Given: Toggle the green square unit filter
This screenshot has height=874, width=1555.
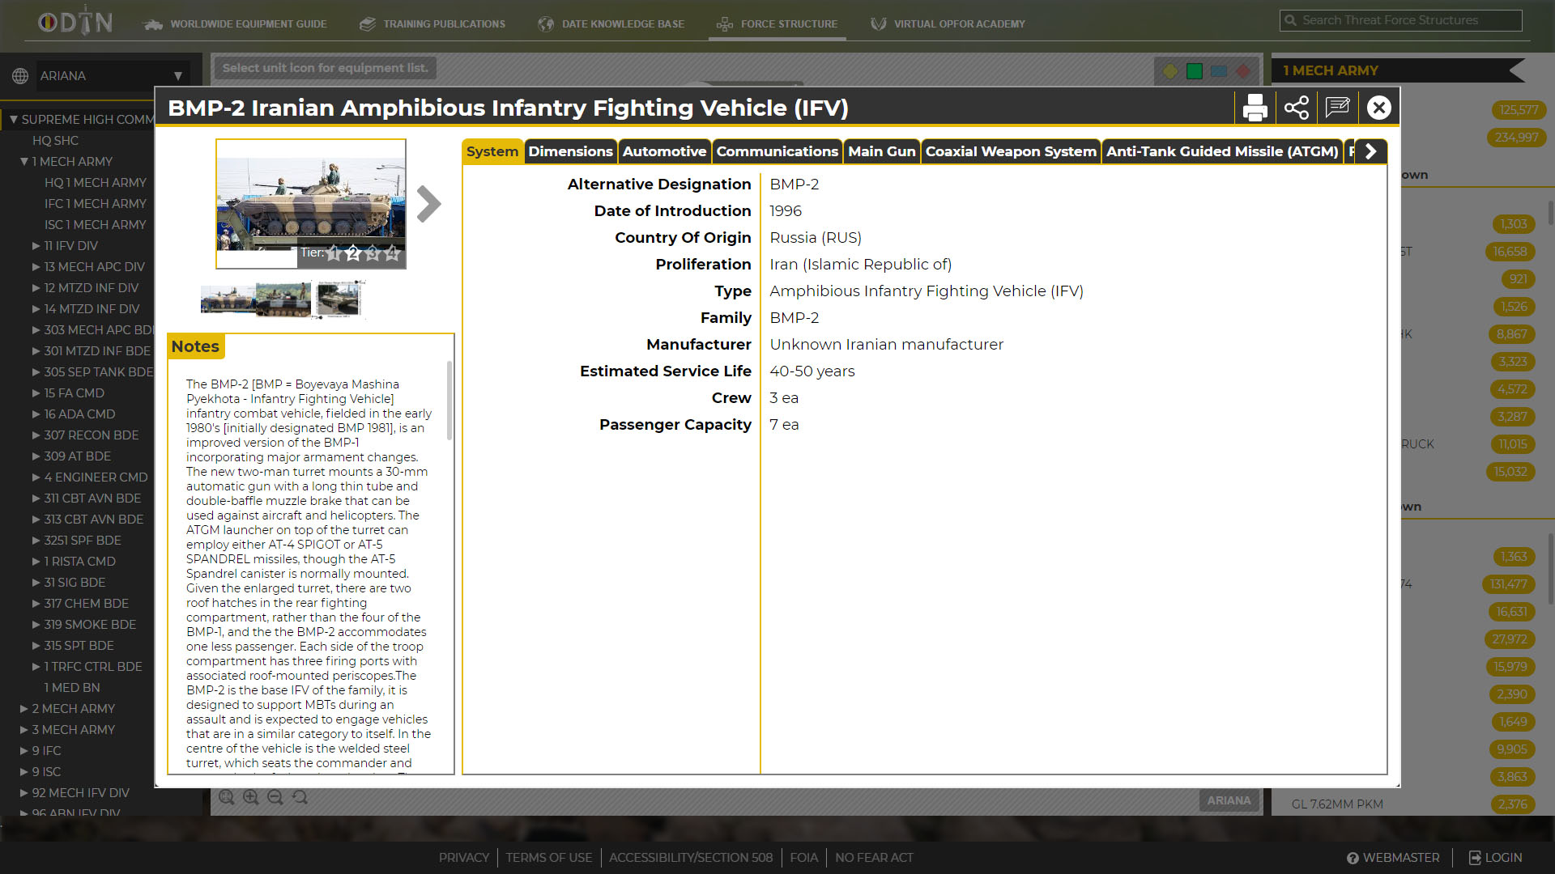Looking at the screenshot, I should tap(1194, 71).
